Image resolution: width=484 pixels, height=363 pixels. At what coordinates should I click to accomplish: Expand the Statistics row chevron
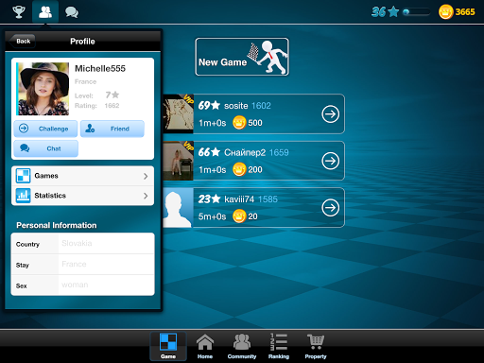pyautogui.click(x=146, y=196)
